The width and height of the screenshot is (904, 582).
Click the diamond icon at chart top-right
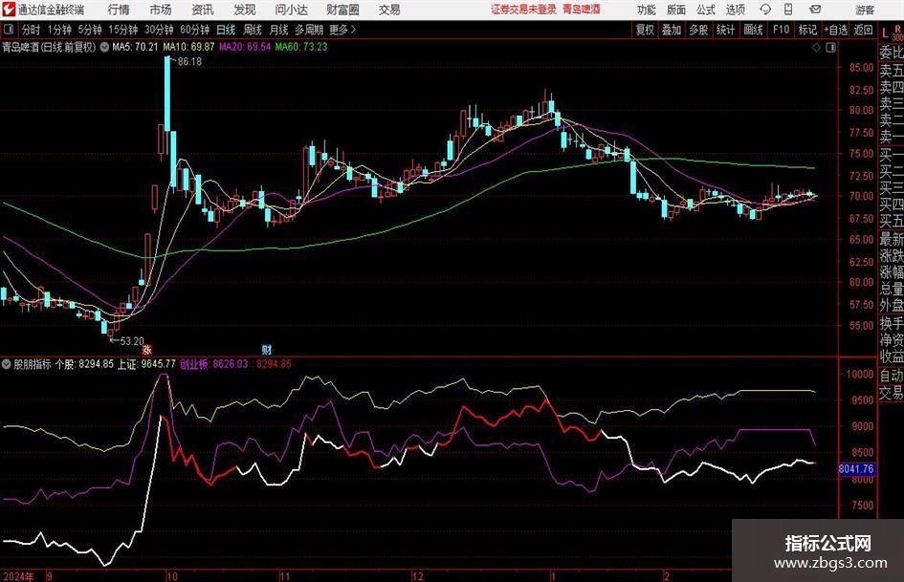point(816,47)
